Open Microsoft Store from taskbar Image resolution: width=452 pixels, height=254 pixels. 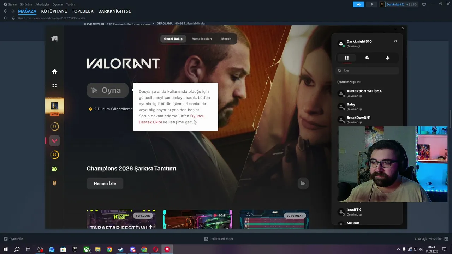coord(63,249)
